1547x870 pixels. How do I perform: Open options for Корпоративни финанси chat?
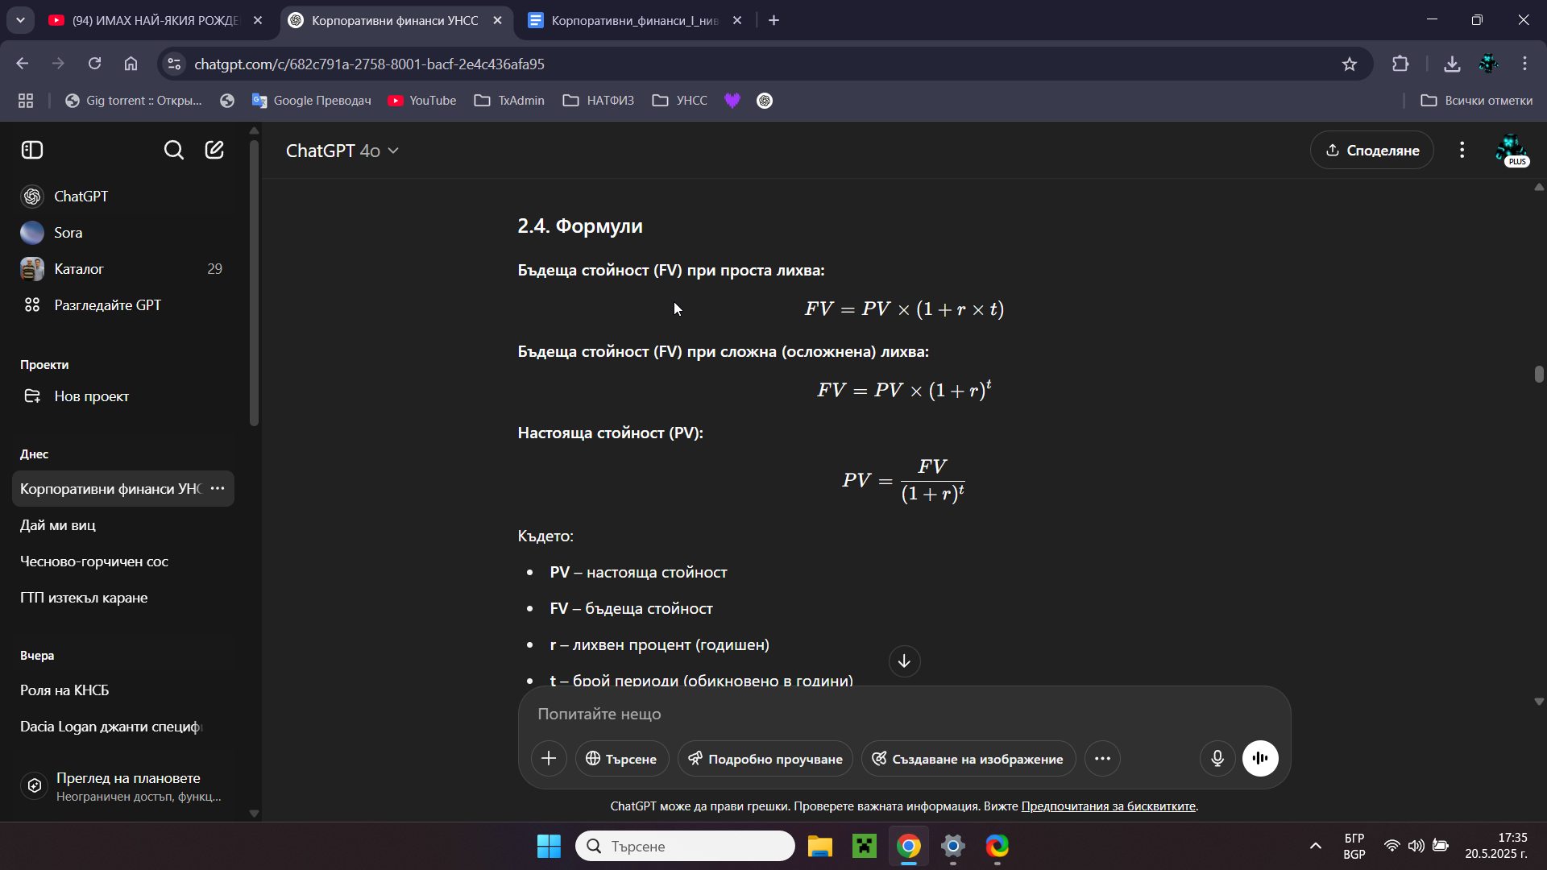(218, 488)
